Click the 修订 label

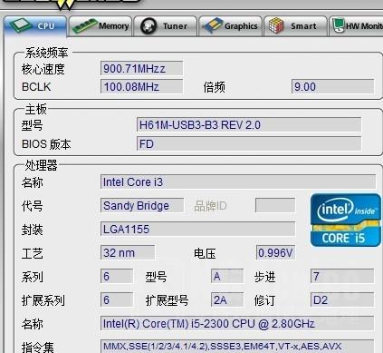(x=264, y=300)
